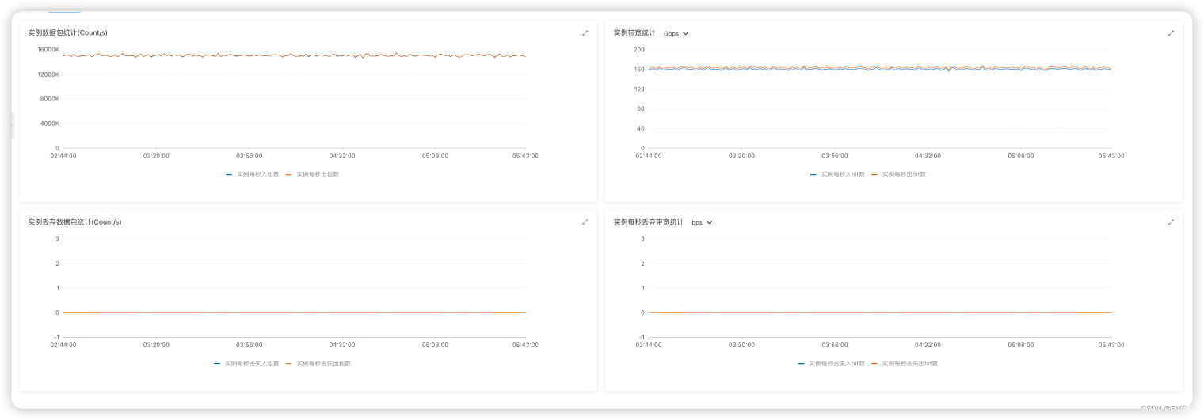The width and height of the screenshot is (1204, 420).
Task: Toggle the 实例每秒入包数 legend series
Action: point(253,174)
